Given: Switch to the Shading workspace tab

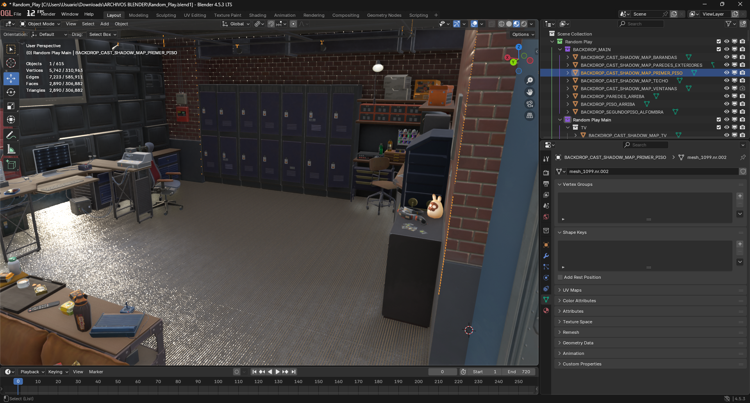Looking at the screenshot, I should (x=257, y=15).
